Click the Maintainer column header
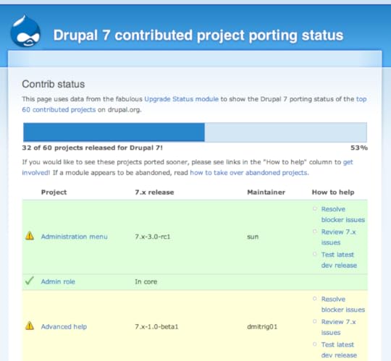 [x=266, y=192]
